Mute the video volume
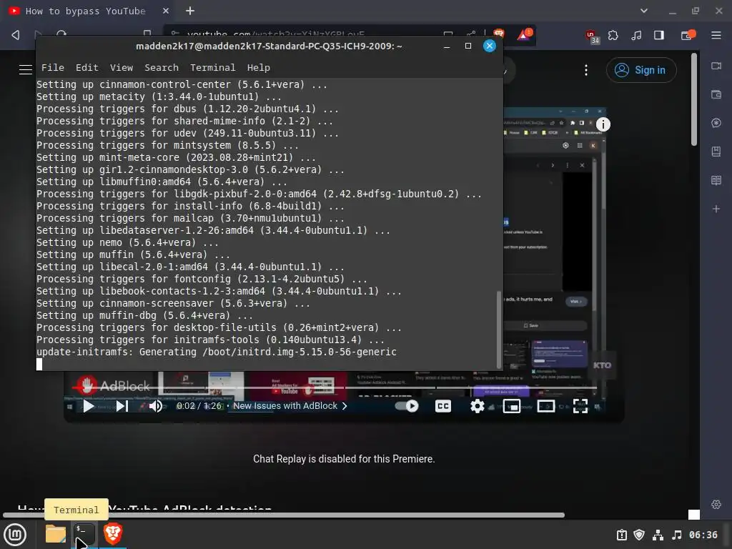The image size is (732, 549). (155, 406)
